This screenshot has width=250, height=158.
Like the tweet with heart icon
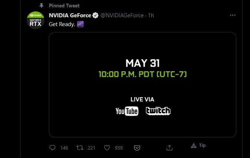click(107, 148)
